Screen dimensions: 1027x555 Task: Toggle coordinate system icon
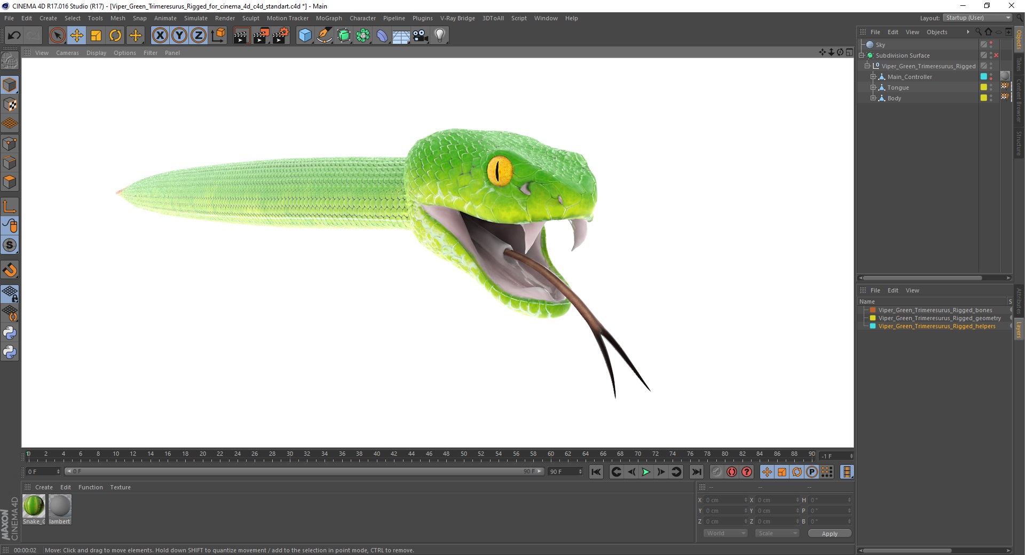[x=218, y=36]
